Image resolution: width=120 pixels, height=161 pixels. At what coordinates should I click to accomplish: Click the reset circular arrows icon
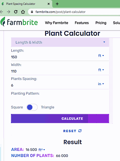[80, 131]
